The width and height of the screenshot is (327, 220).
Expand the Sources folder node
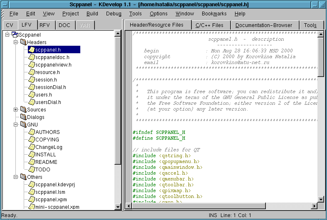click(x=16, y=110)
